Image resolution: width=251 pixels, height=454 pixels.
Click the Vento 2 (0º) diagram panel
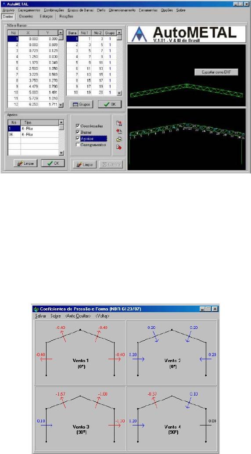[172, 353]
